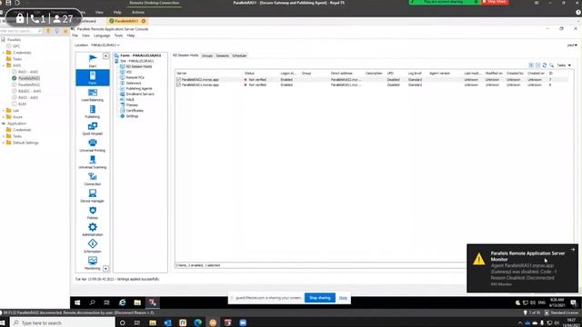Open the File menu of RAS console
582x327 pixels.
click(x=75, y=35)
